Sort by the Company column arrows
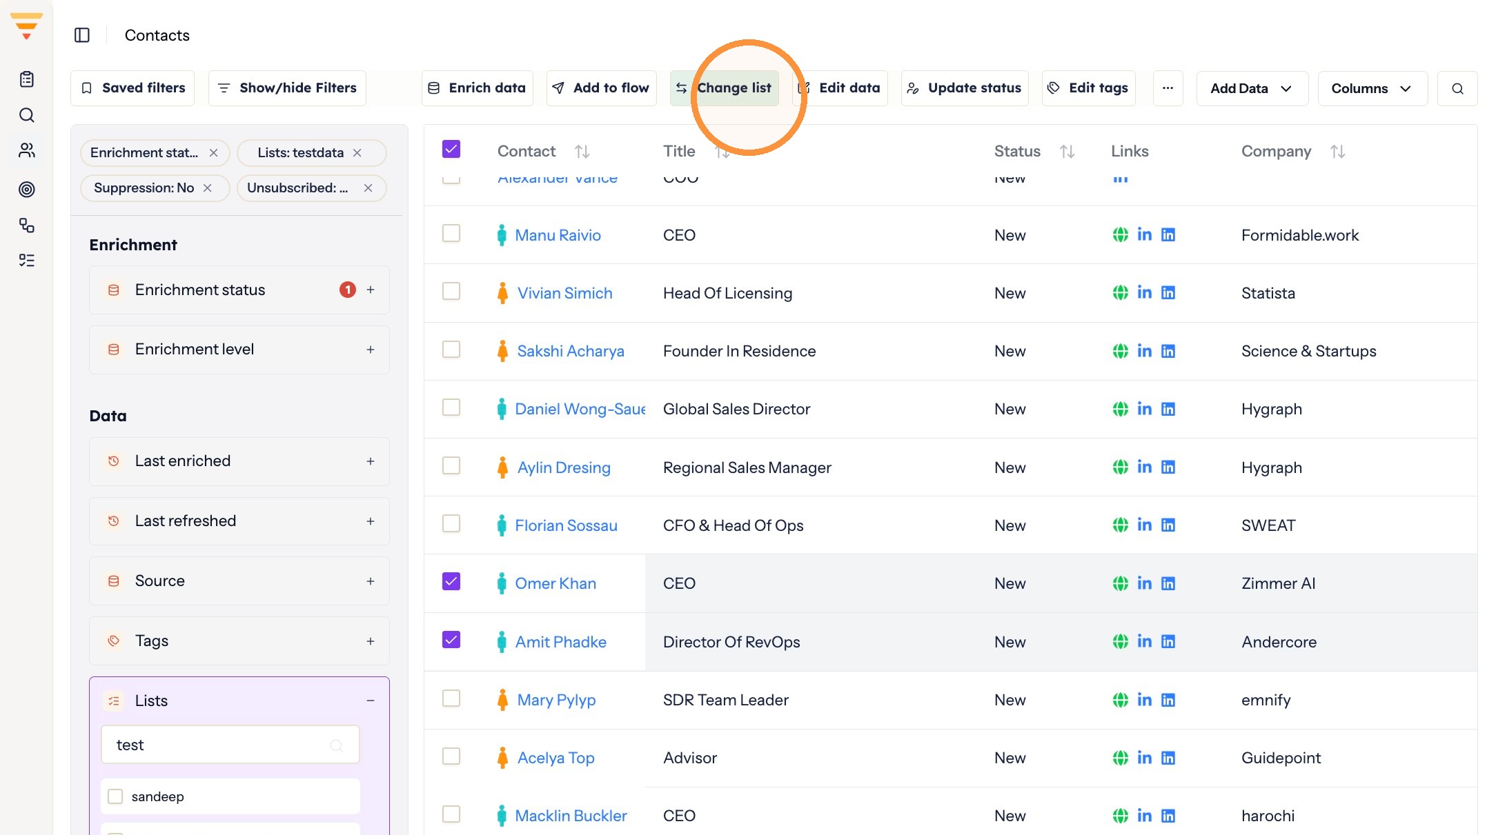 point(1338,151)
